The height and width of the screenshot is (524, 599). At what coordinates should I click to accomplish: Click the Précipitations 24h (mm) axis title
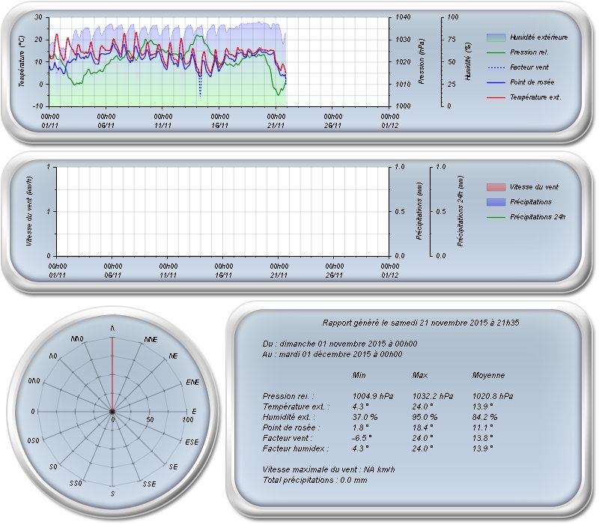tap(460, 211)
